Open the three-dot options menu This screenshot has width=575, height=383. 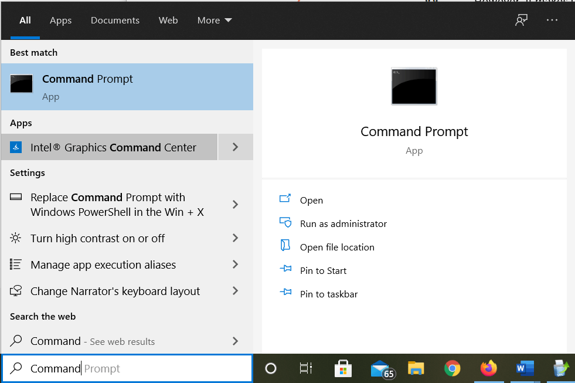pos(552,20)
